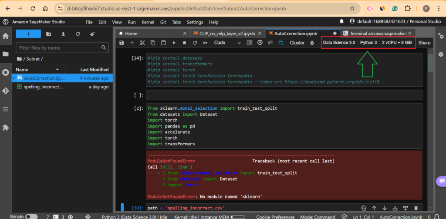Open the Extension Manager puzzle icon
The height and width of the screenshot is (219, 446).
point(6,128)
